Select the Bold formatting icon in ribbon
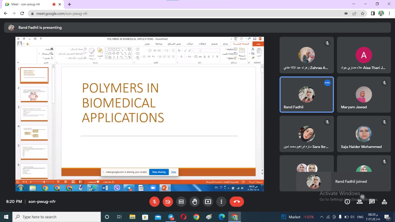395x222 pixels. point(217,56)
